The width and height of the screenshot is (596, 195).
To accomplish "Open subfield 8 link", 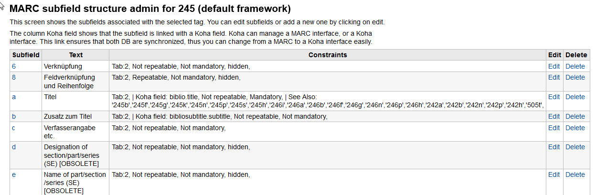I will 14,77.
